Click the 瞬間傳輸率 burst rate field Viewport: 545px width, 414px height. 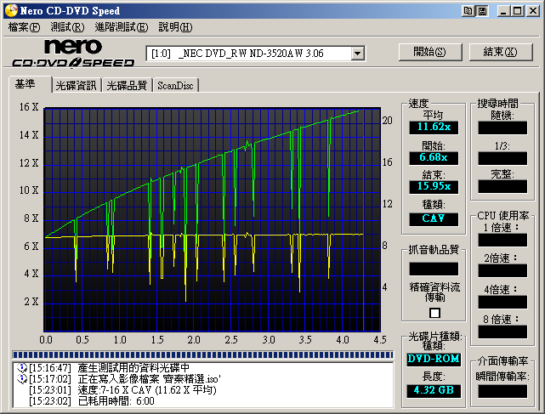click(502, 392)
